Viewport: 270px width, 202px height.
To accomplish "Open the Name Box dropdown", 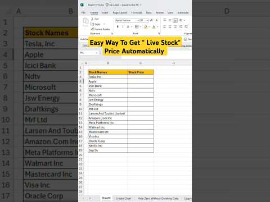I will 97,53.
